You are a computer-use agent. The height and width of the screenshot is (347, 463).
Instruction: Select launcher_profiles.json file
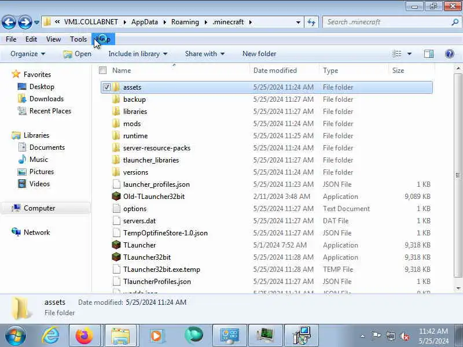click(x=156, y=184)
